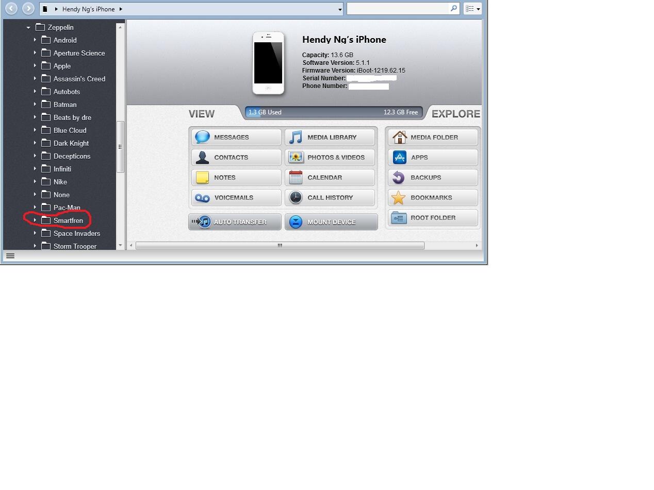Open Notes view
The width and height of the screenshot is (654, 490).
coord(236,177)
